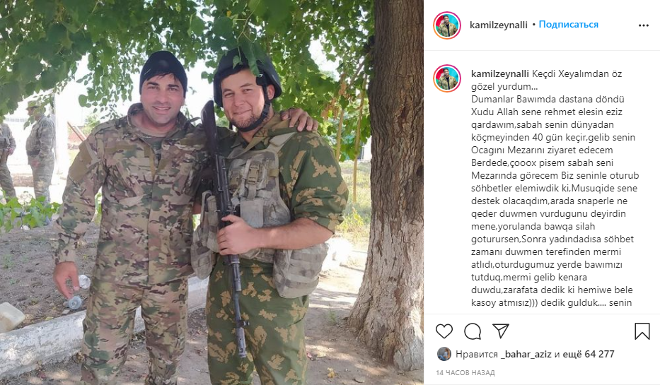Click the profile avatar beside the caption
The width and height of the screenshot is (660, 385).
click(x=447, y=78)
